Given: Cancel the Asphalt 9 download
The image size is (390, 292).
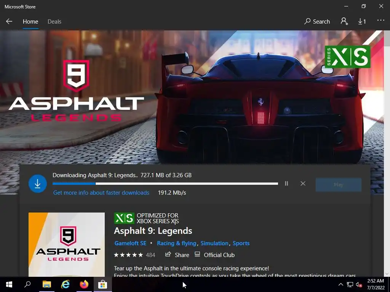Looking at the screenshot, I should coord(303,184).
